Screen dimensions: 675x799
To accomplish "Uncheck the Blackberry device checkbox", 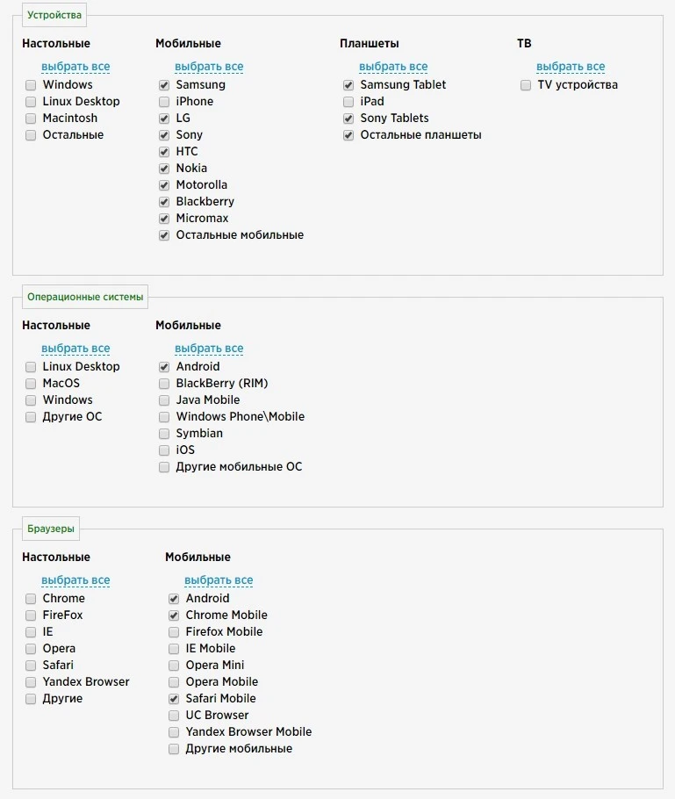I will pos(164,202).
